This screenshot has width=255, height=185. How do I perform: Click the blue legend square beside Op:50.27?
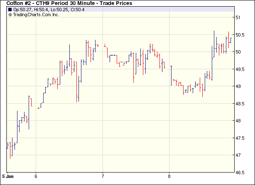point(10,9)
